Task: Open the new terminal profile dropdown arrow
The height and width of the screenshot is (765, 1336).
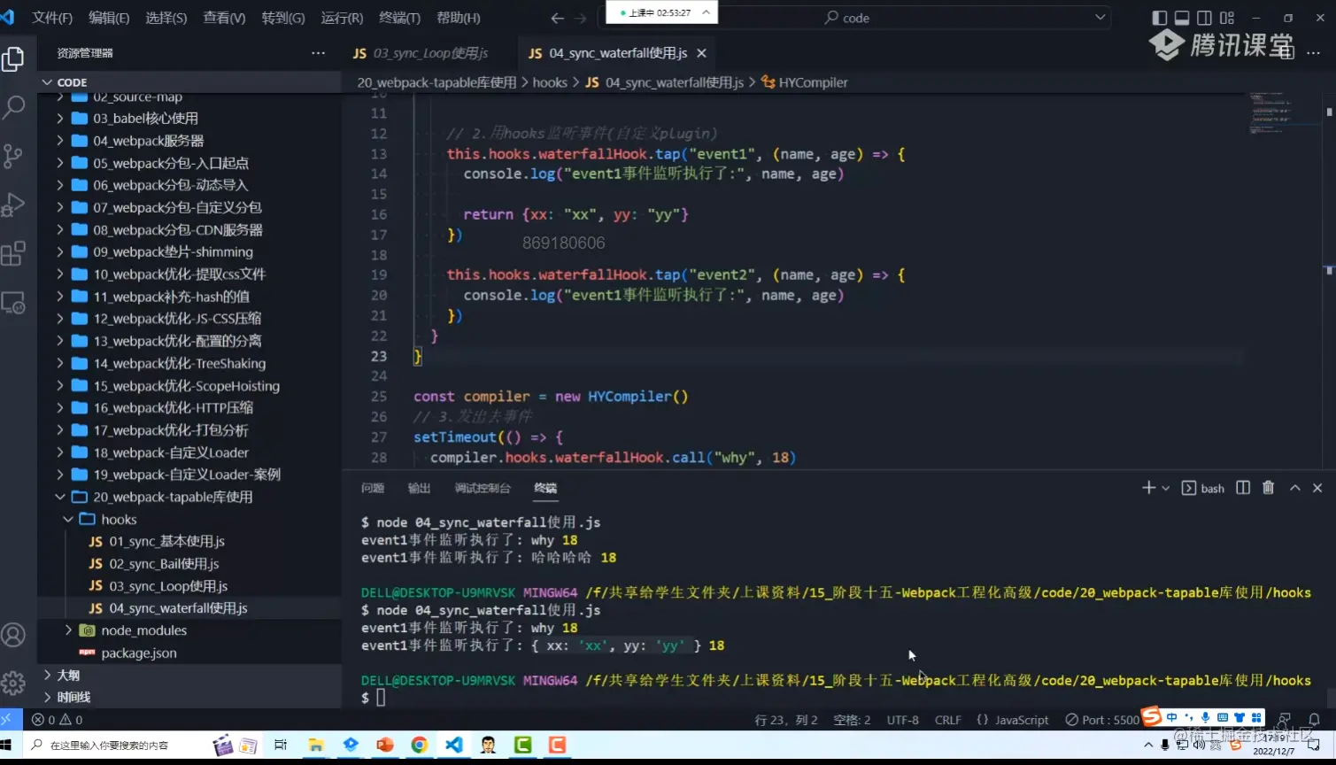Action: point(1165,488)
